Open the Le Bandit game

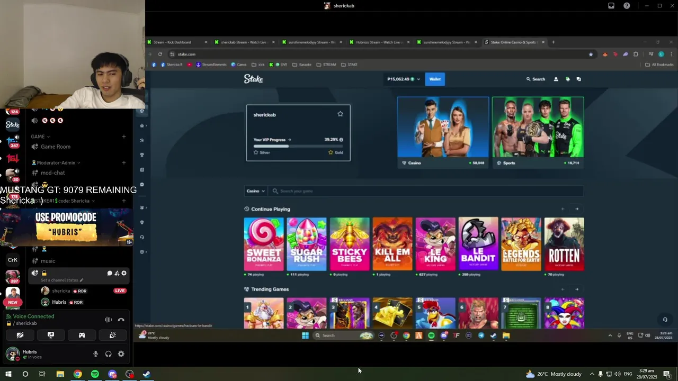(478, 244)
